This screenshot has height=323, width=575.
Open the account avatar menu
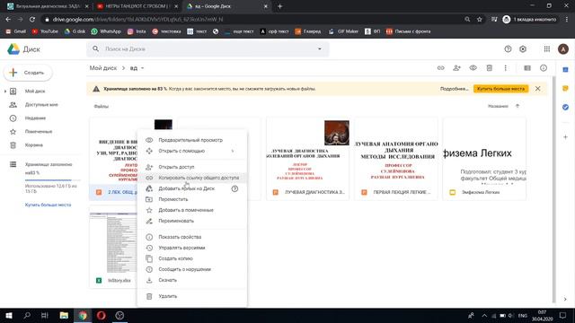pos(563,49)
